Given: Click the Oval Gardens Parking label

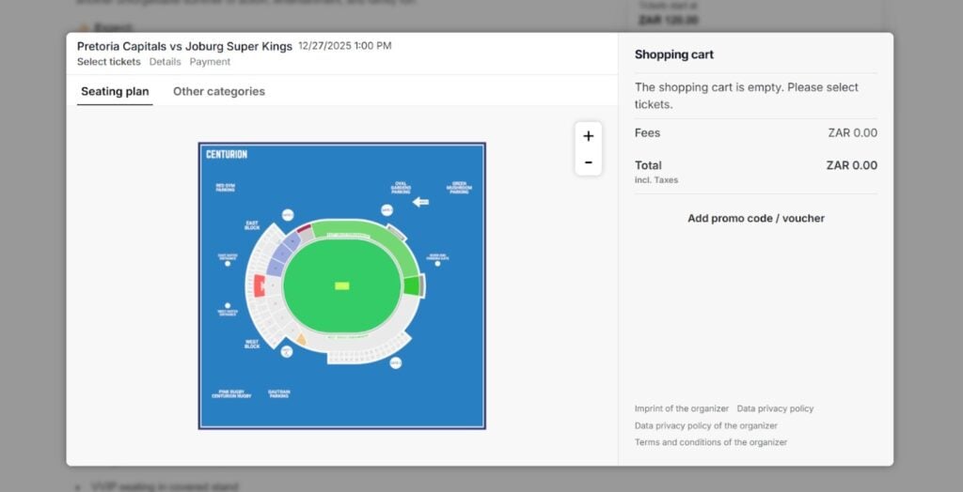Looking at the screenshot, I should [401, 188].
